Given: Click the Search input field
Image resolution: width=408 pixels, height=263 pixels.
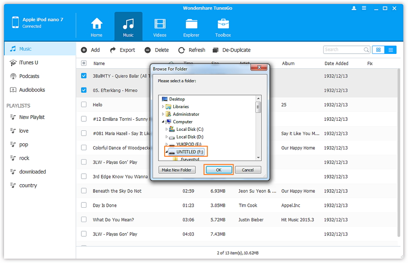Looking at the screenshot, I should 343,50.
